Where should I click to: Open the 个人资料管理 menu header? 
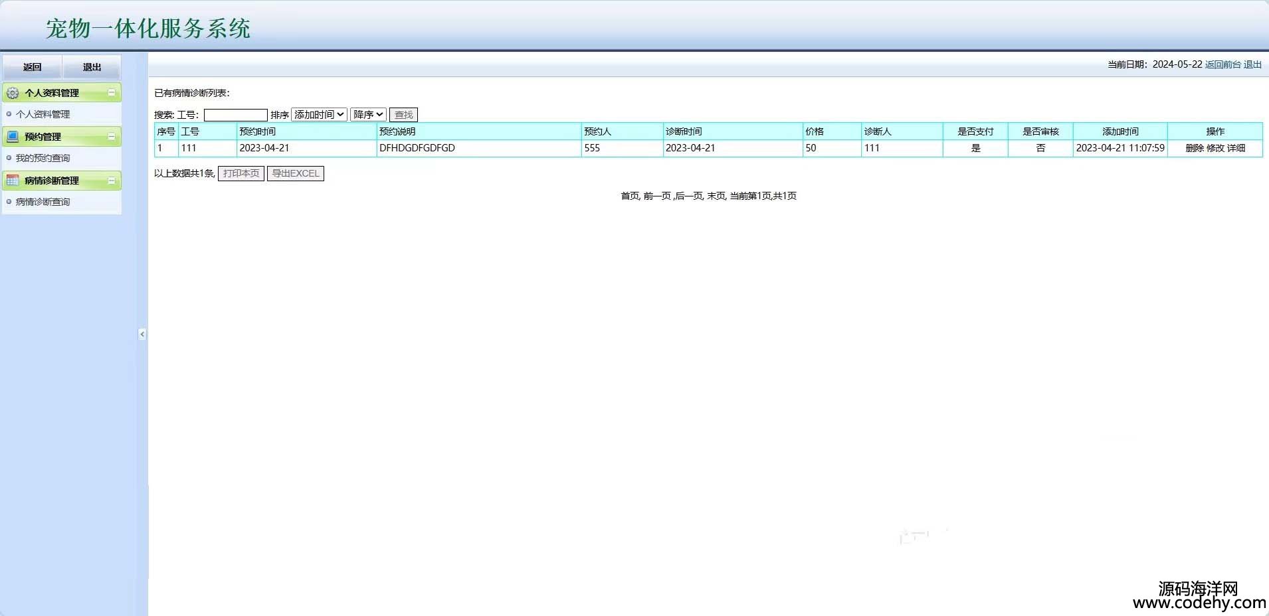pos(62,93)
